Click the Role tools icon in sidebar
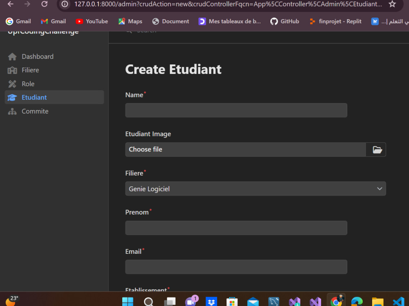 [12, 84]
